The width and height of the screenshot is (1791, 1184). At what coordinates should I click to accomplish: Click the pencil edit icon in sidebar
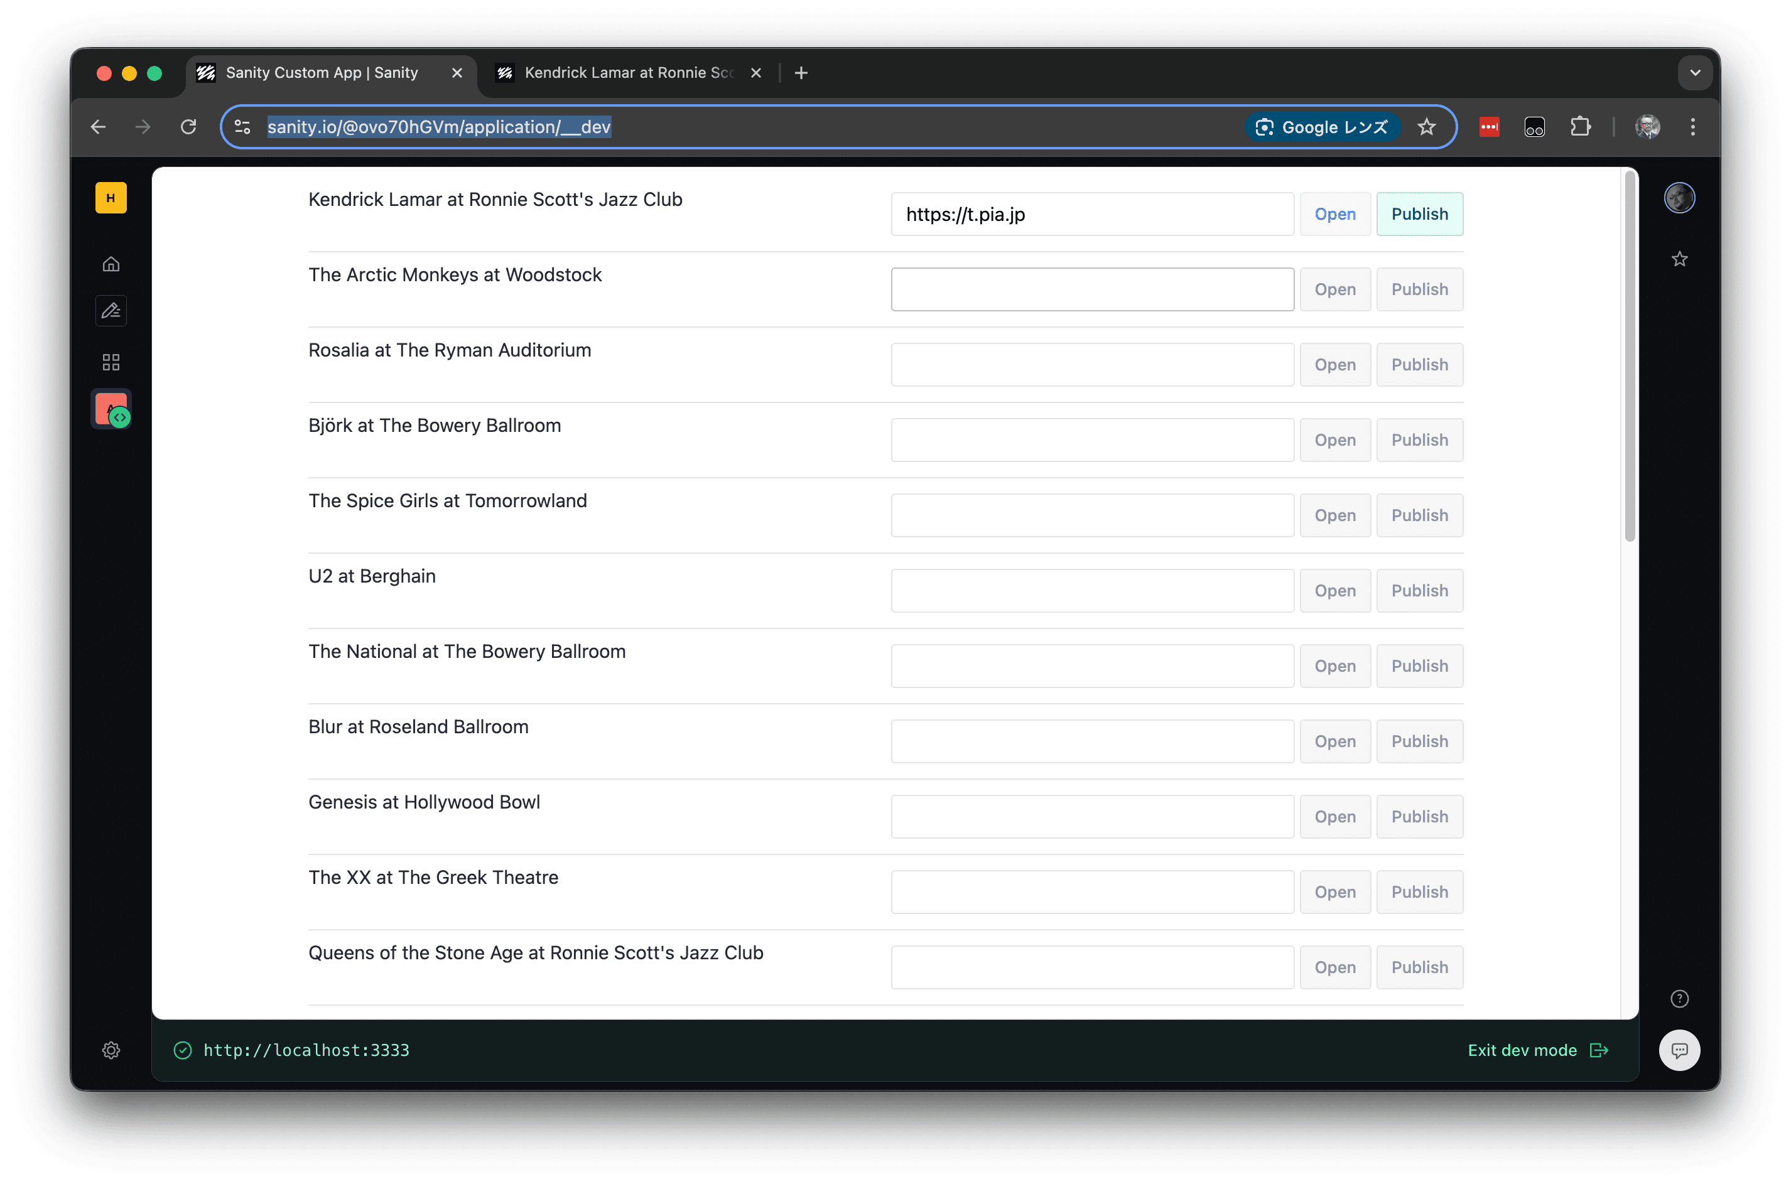pyautogui.click(x=111, y=310)
